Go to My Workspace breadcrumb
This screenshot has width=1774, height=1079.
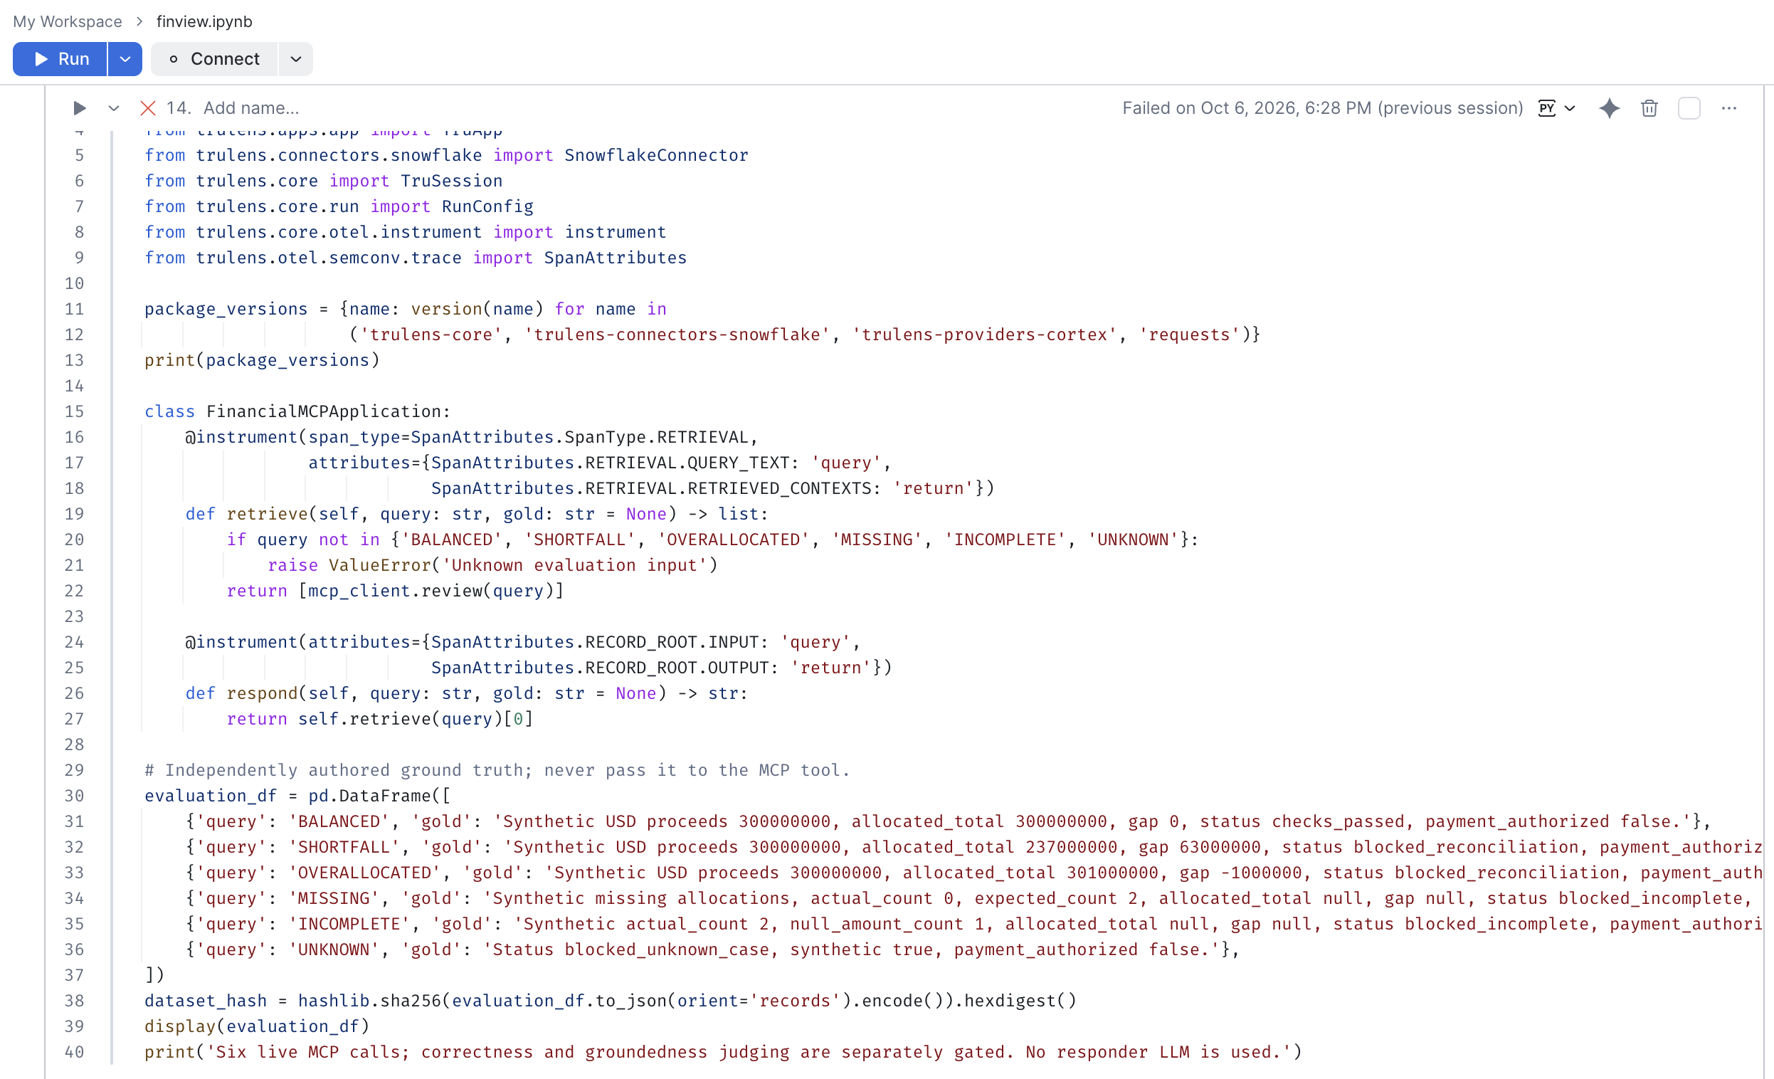click(x=68, y=21)
